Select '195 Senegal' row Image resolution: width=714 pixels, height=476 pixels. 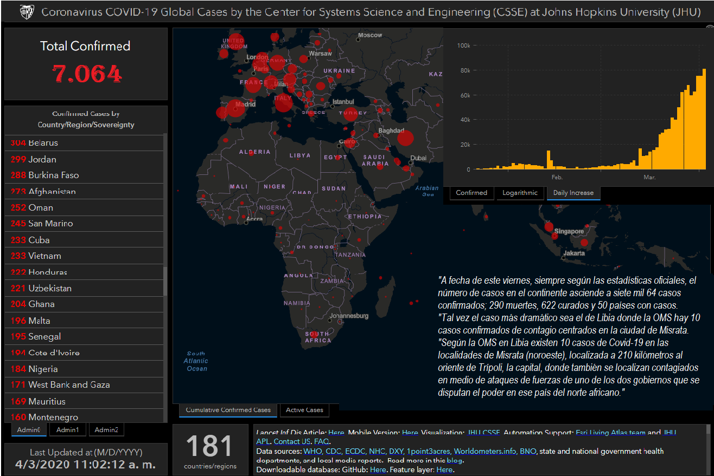tap(84, 336)
